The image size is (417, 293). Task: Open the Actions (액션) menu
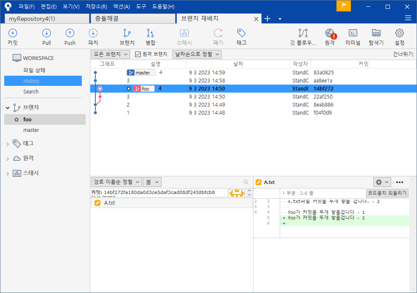point(122,6)
